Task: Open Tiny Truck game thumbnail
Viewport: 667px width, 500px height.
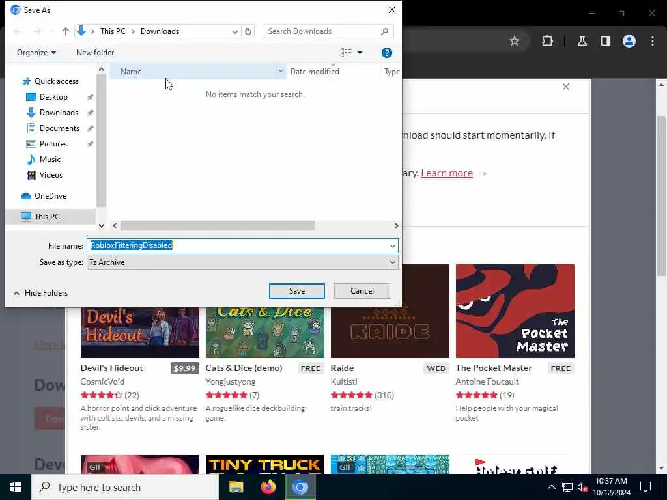Action: point(265,464)
